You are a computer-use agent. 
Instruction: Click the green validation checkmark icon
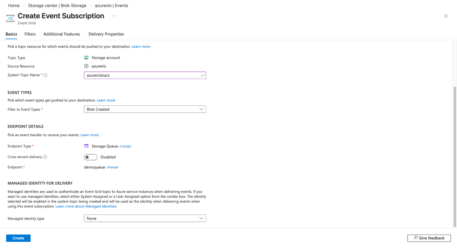point(202,75)
